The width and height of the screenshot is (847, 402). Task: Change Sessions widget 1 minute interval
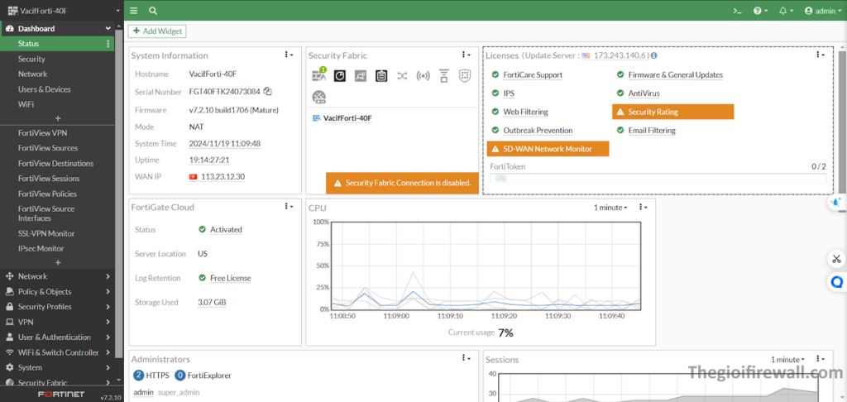(787, 359)
